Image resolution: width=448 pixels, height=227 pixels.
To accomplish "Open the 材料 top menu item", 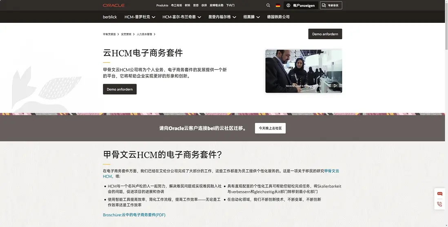I will pos(187,5).
